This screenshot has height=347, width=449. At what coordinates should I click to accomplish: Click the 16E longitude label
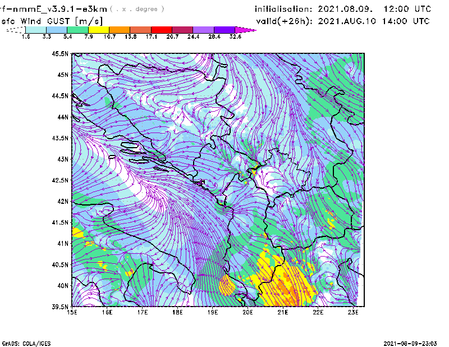click(x=107, y=312)
